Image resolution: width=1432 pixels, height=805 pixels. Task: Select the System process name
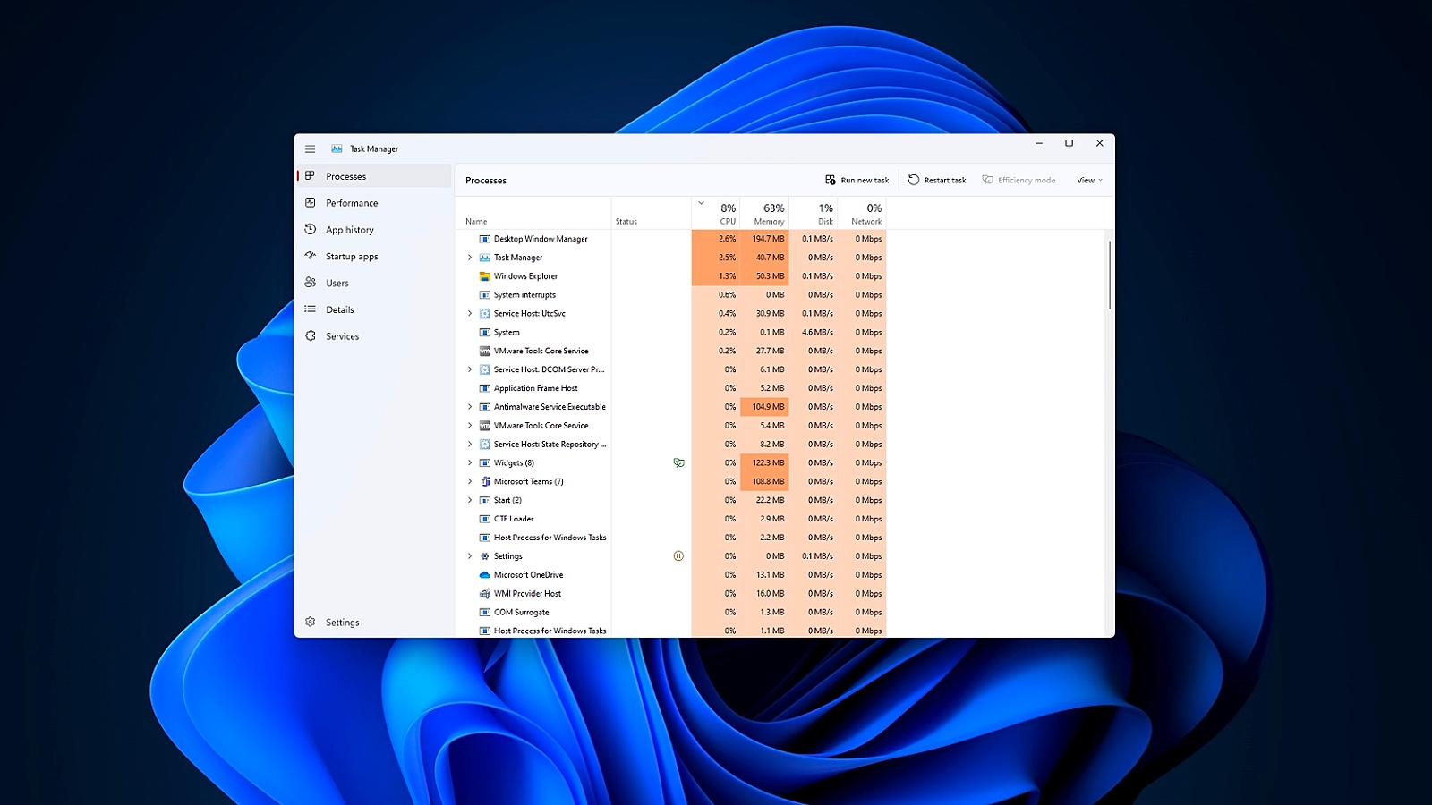pos(507,333)
